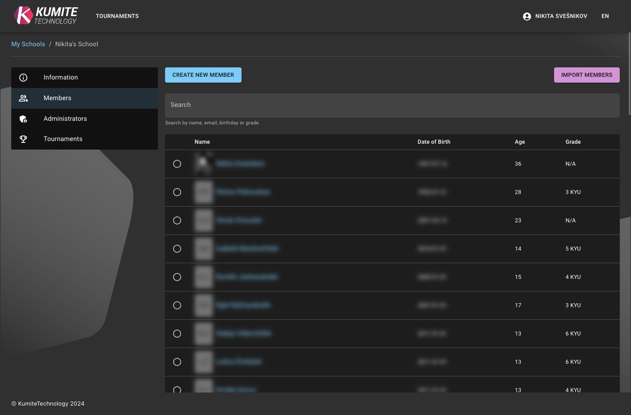Select the radio for the 14-year-old 5 KYU member

point(177,248)
